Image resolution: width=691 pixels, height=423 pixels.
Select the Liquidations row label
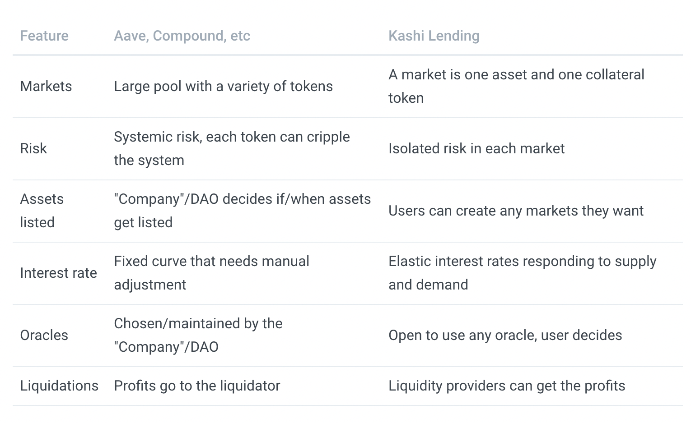59,386
